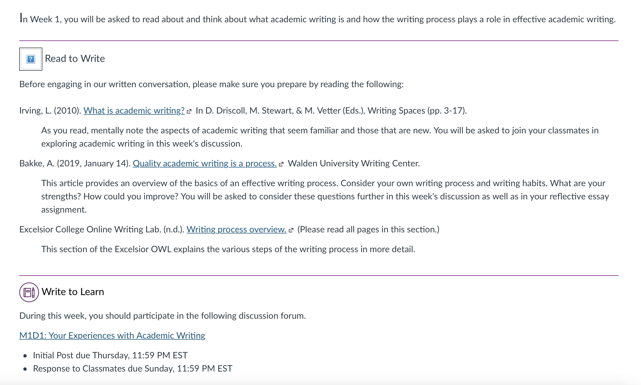This screenshot has width=641, height=385.
Task: Click the 'In Week 1' introductory sentence
Action: (x=317, y=19)
